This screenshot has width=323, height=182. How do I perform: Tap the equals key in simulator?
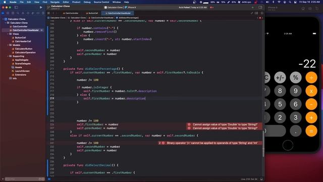[311, 131]
